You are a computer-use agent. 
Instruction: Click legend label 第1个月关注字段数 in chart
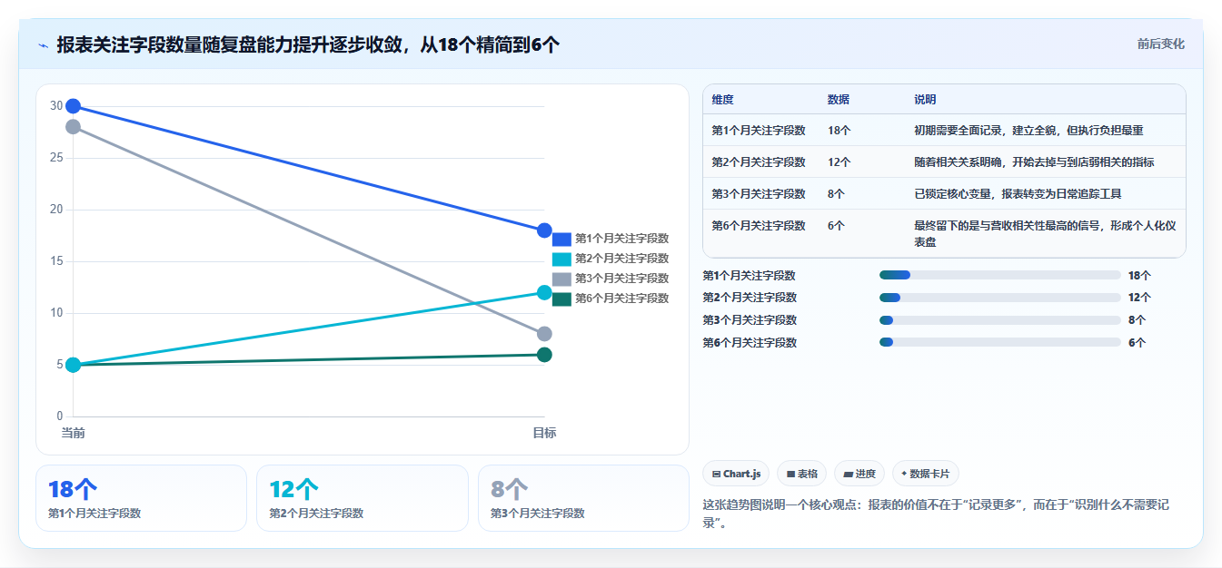pyautogui.click(x=621, y=239)
